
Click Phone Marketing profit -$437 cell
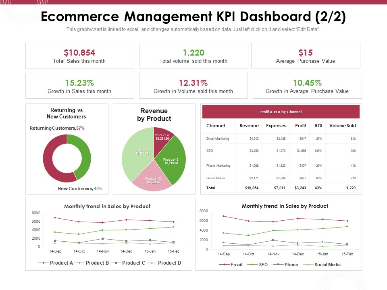pos(302,166)
